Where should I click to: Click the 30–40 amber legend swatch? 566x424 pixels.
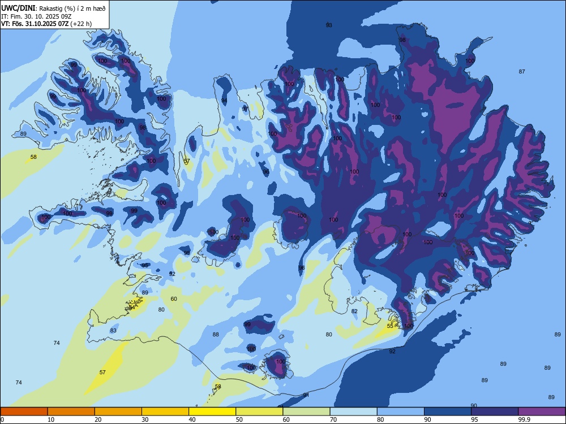click(x=165, y=412)
